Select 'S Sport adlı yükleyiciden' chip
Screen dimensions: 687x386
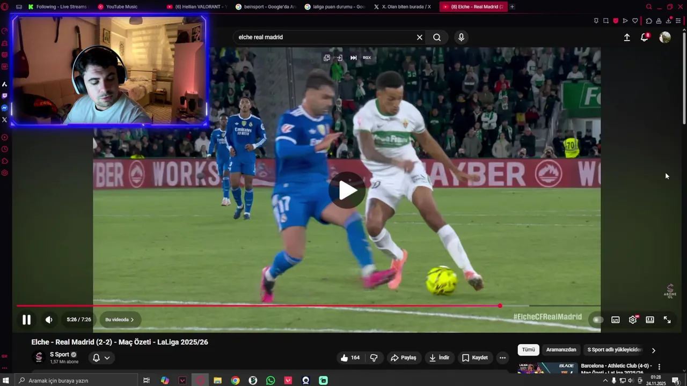click(x=615, y=350)
